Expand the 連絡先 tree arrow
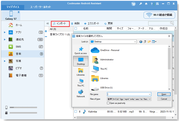The width and height of the screenshot is (179, 121). coord(5,40)
